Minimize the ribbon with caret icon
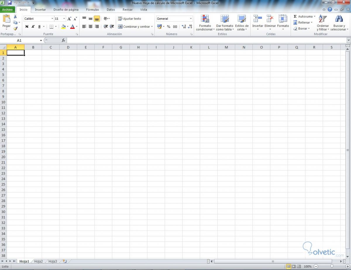The image size is (351, 270). click(x=324, y=10)
